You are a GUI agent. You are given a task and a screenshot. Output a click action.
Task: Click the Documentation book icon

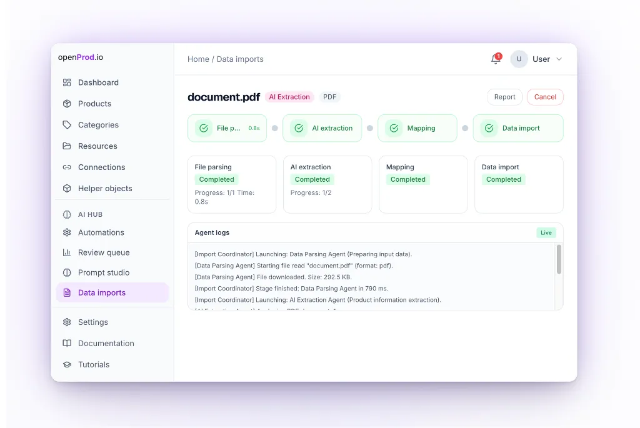pyautogui.click(x=67, y=344)
